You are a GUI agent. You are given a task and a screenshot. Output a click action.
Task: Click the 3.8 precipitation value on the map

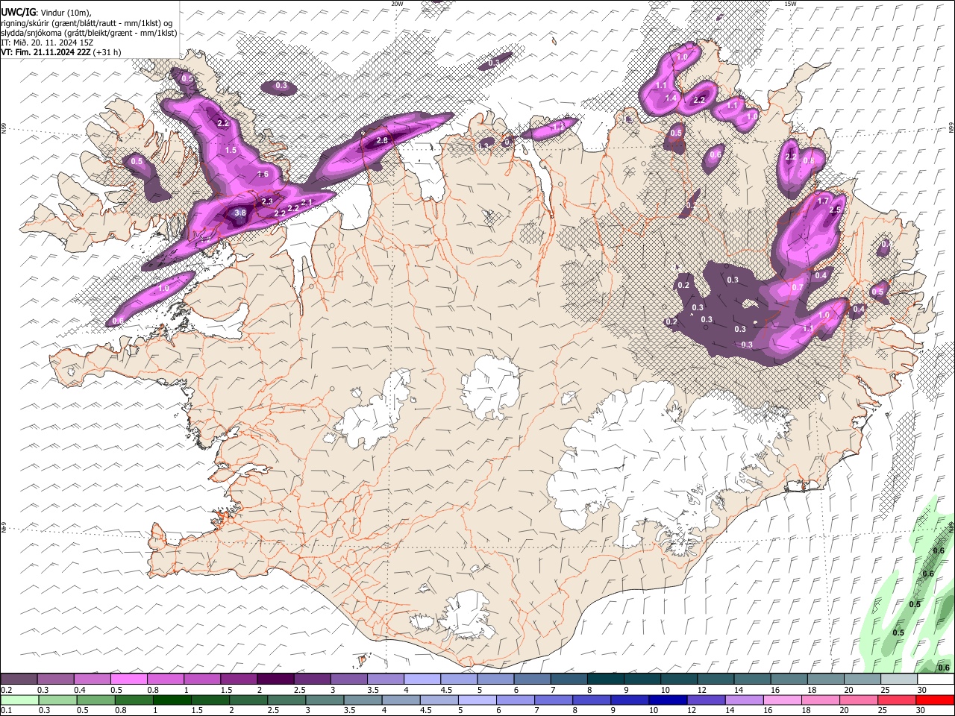(x=240, y=213)
